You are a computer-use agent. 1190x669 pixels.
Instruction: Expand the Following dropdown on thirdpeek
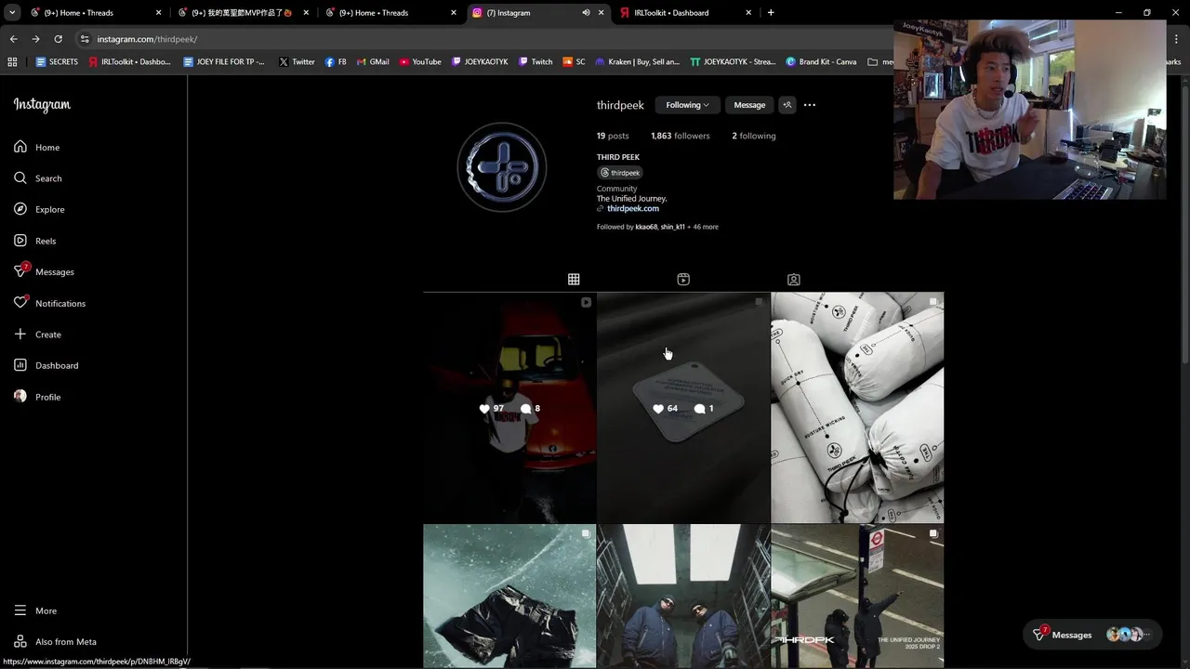pyautogui.click(x=687, y=105)
